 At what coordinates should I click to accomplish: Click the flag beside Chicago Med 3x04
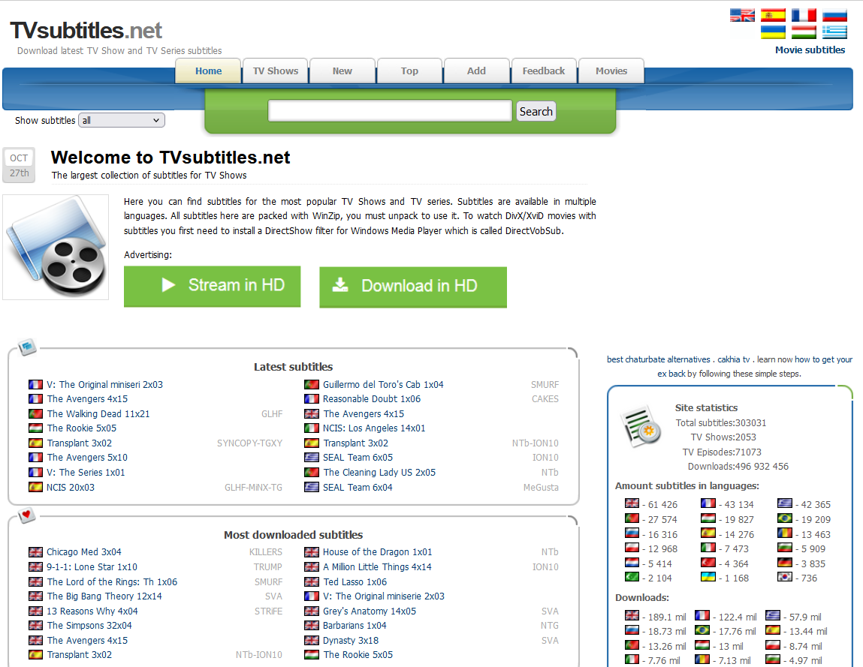coord(36,552)
